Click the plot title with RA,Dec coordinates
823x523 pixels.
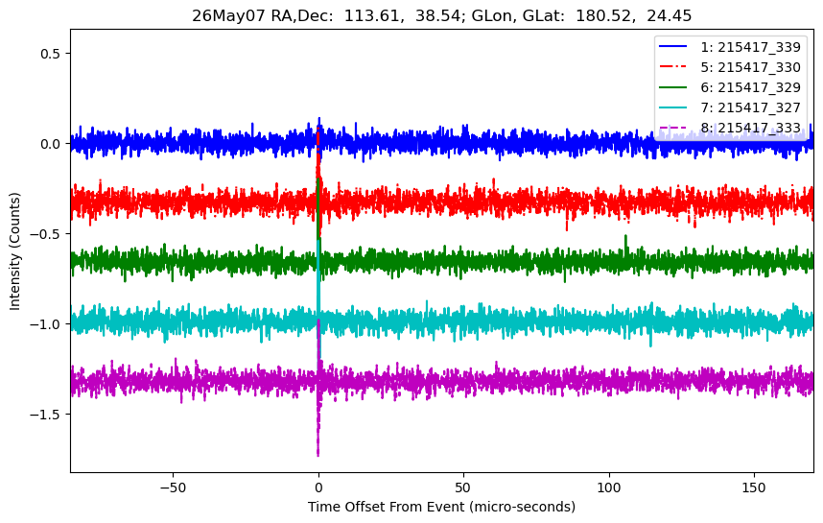click(442, 15)
